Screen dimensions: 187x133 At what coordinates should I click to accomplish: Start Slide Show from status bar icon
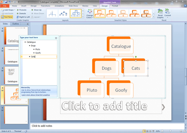tap(153, 131)
